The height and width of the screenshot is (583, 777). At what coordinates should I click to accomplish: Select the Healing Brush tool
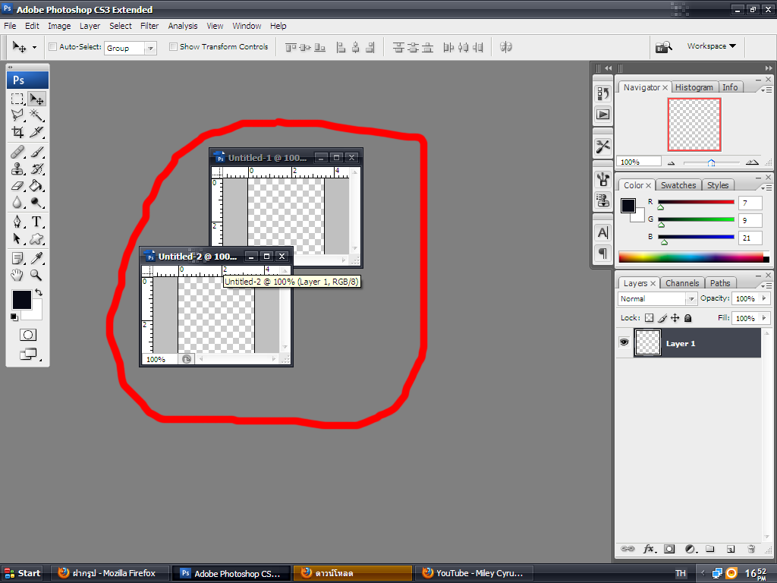pos(17,152)
